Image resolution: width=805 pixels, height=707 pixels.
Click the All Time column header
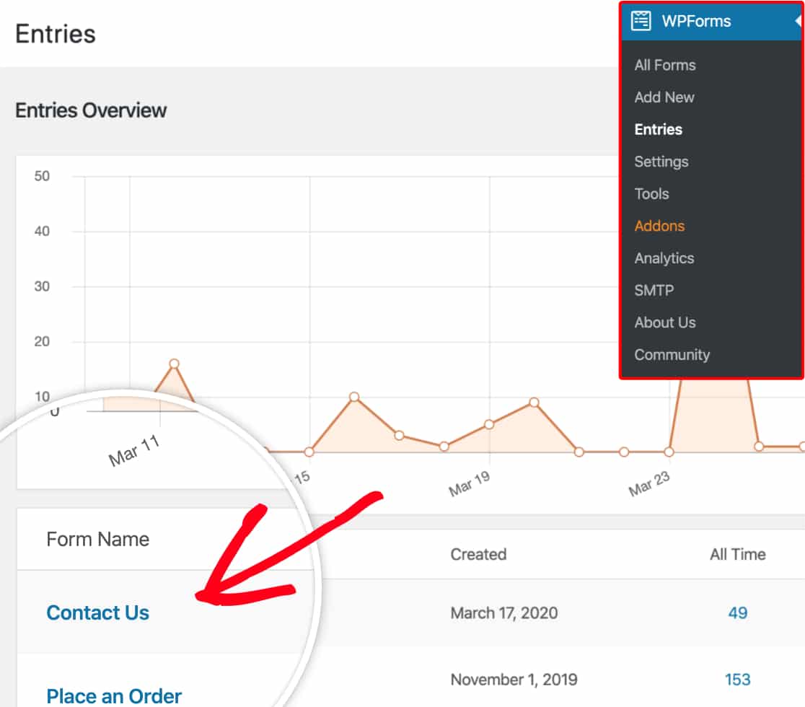[737, 554]
